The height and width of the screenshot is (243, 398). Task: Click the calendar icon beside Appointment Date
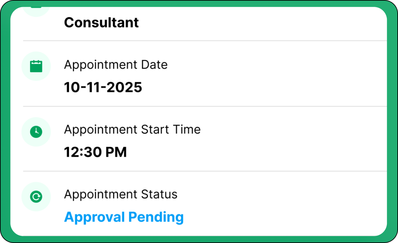click(x=36, y=66)
